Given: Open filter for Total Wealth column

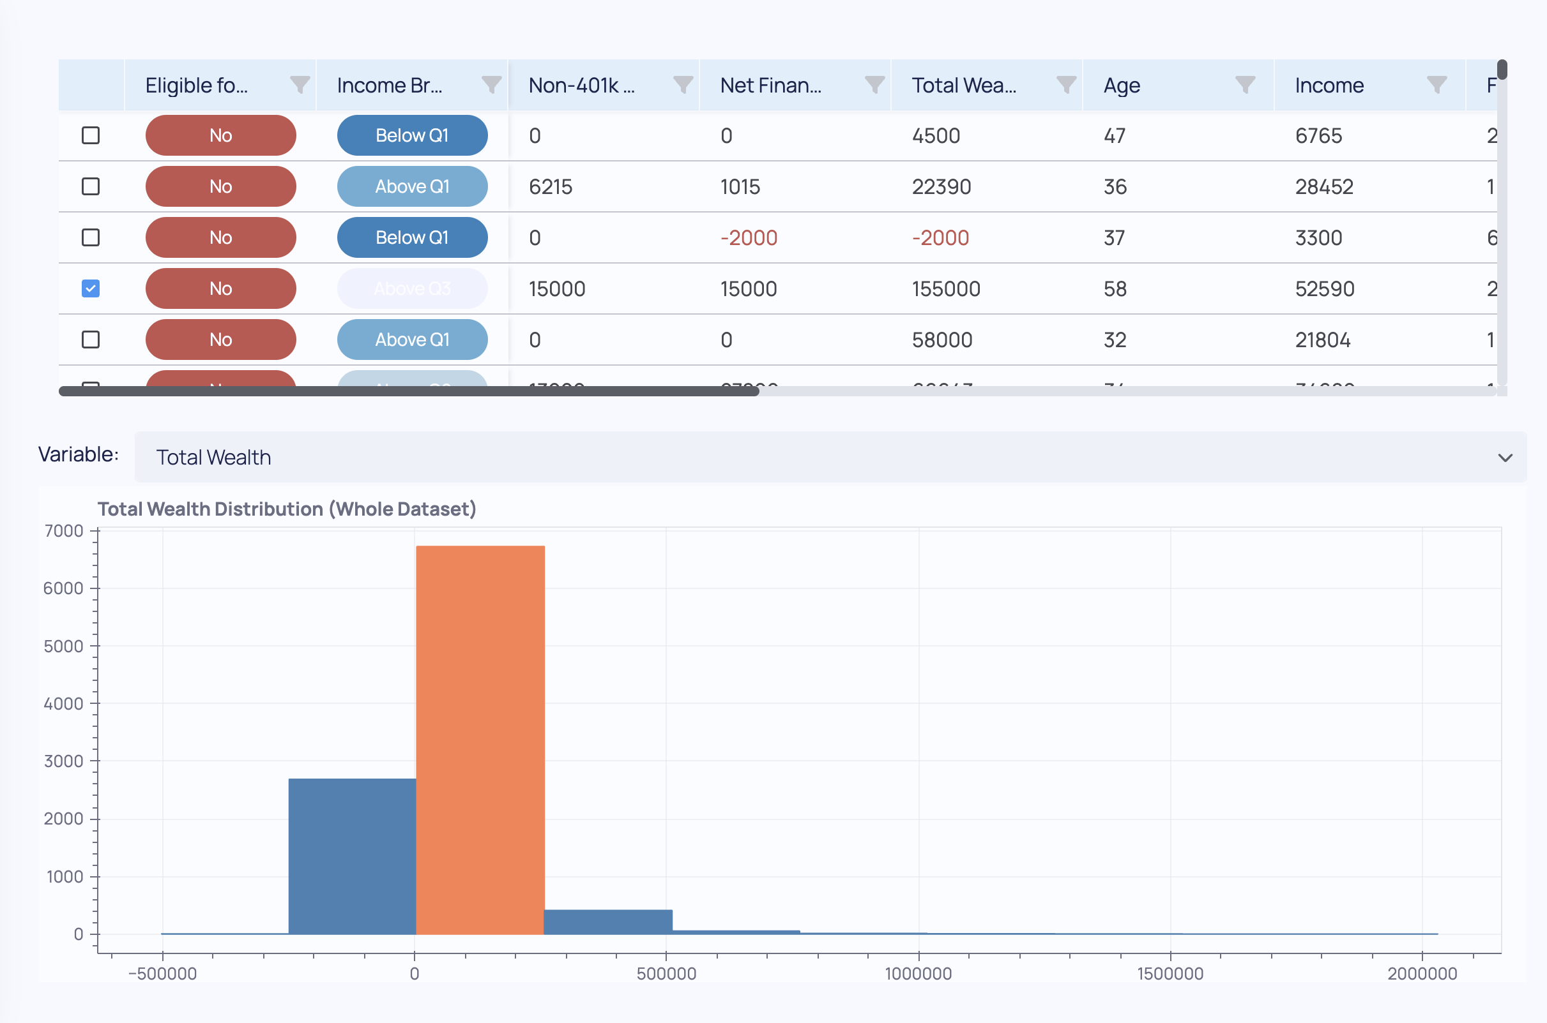Looking at the screenshot, I should (x=1066, y=85).
